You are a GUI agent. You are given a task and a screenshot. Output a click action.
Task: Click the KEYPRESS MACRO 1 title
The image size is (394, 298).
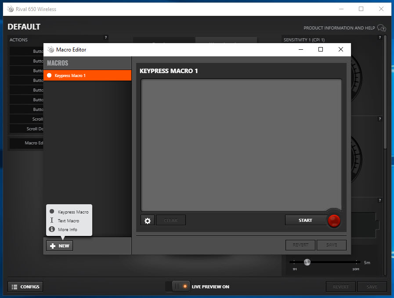tap(169, 71)
